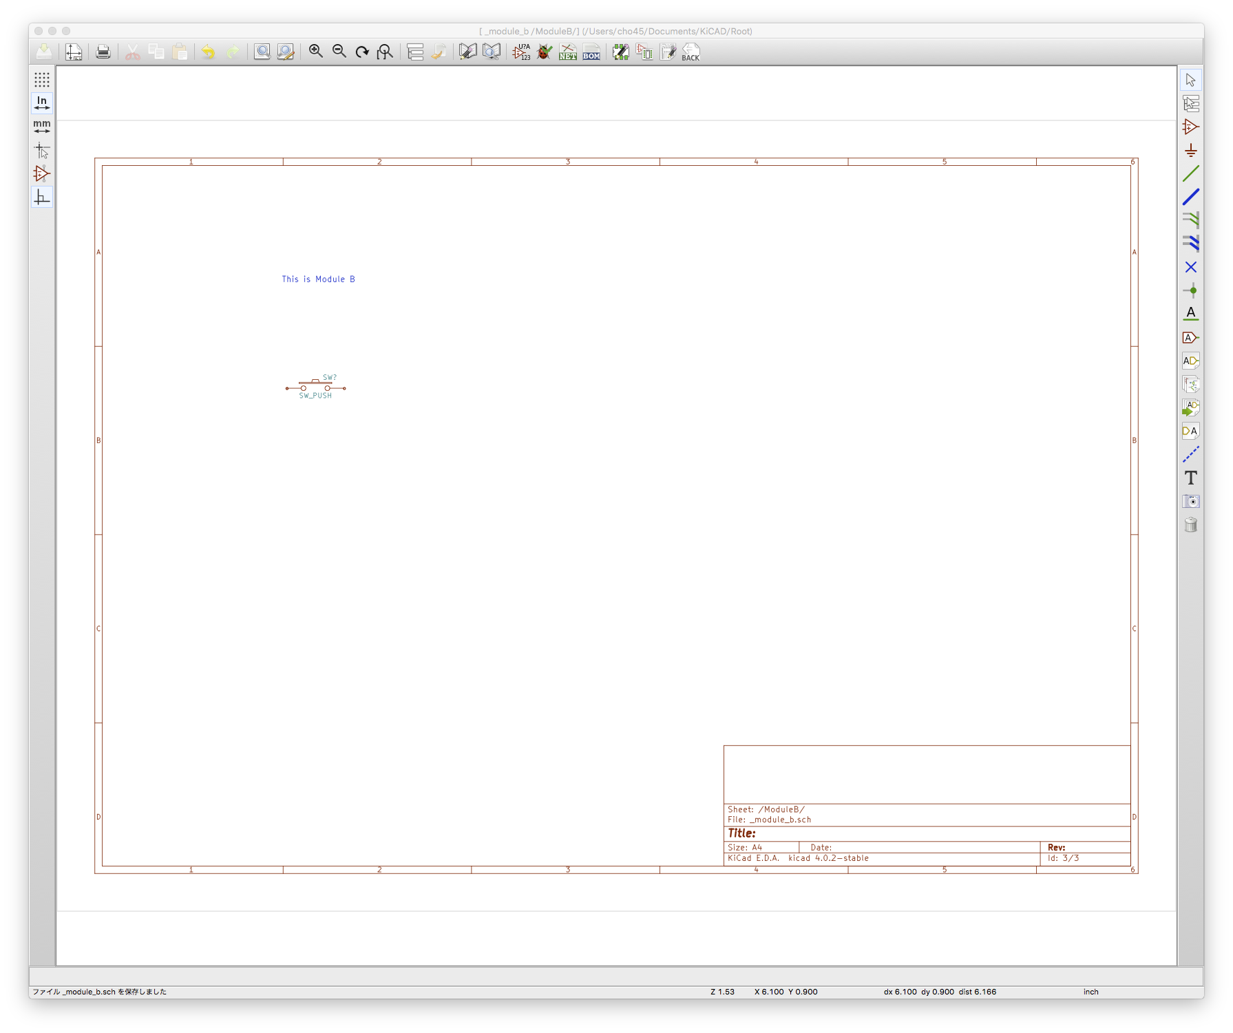Click the zoom in magnifier
Viewport: 1233px width, 1033px height.
[x=316, y=52]
